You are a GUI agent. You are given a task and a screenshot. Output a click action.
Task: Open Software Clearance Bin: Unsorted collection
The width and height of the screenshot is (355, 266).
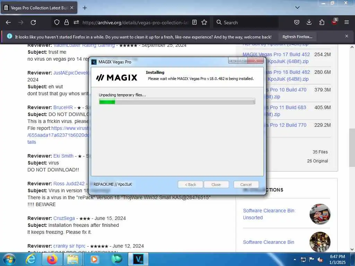[269, 214]
